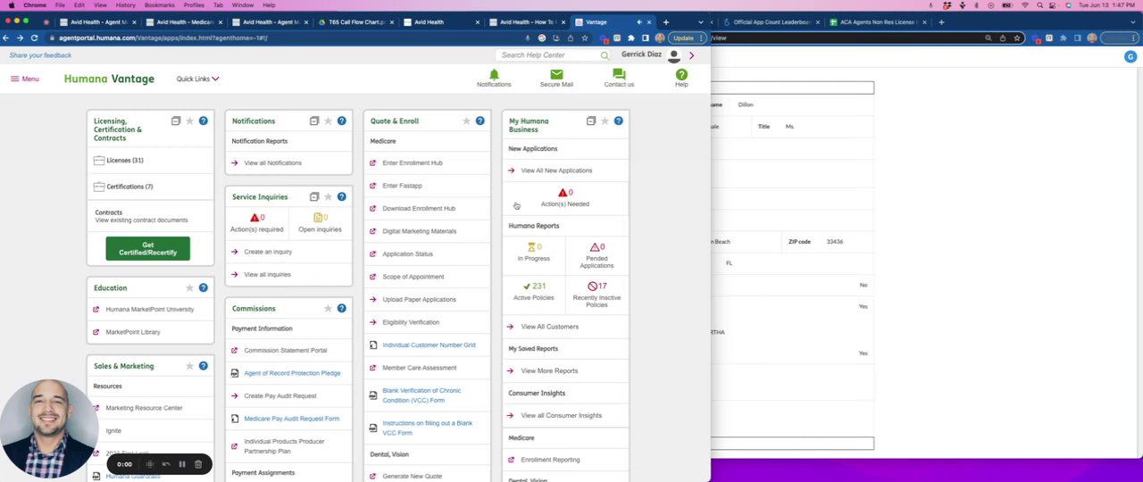Open Licenses (31) folder
Screen dimensions: 1143x482
click(x=118, y=160)
